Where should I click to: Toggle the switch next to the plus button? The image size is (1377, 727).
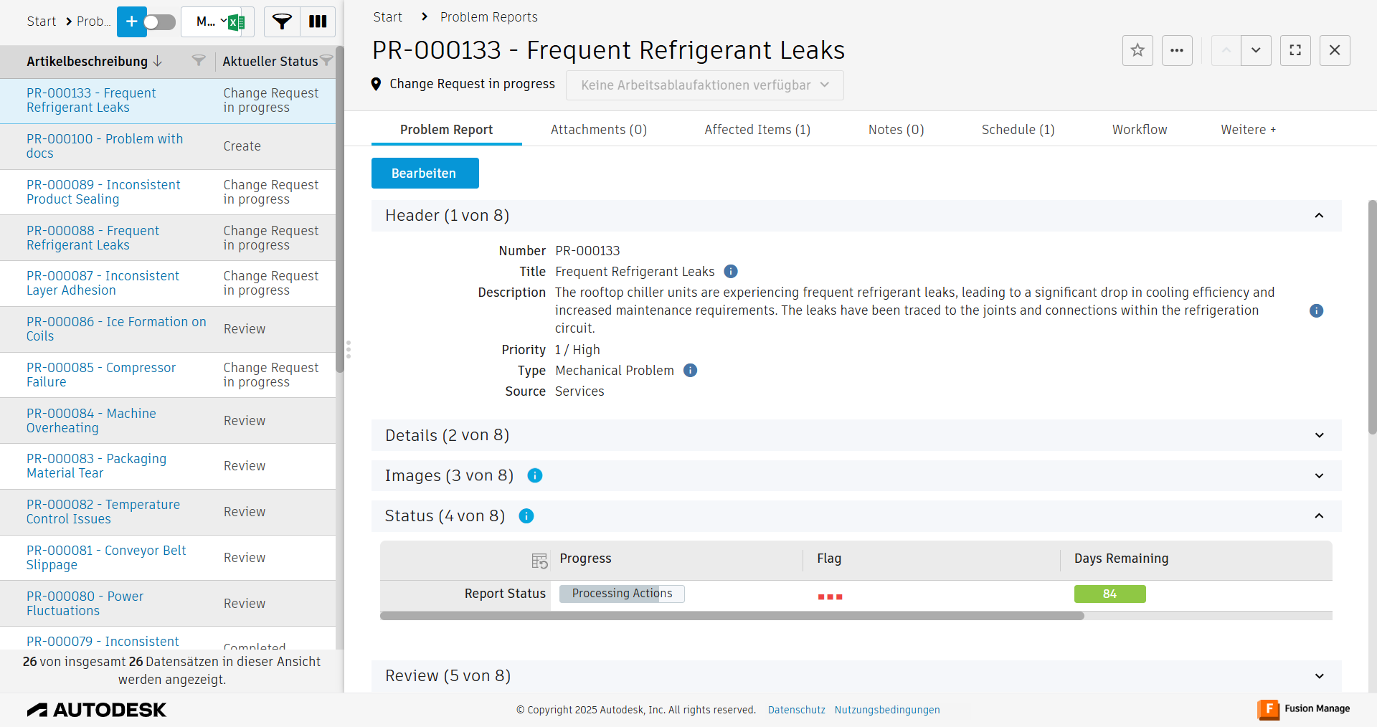coord(159,22)
